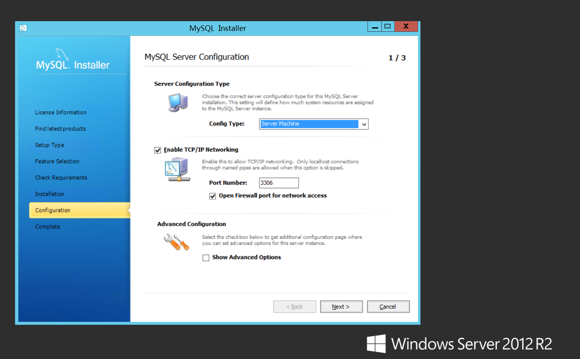Screen dimensions: 580x359
Task: Click the Windows logo in the corner branding
Action: 376,344
